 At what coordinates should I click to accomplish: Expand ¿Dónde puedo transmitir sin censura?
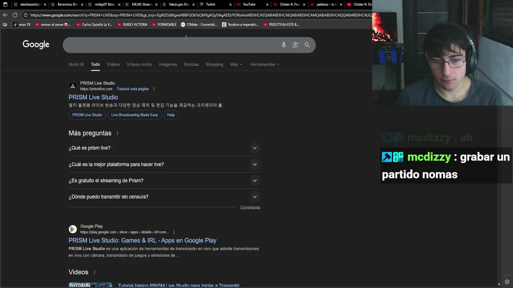[x=164, y=197]
